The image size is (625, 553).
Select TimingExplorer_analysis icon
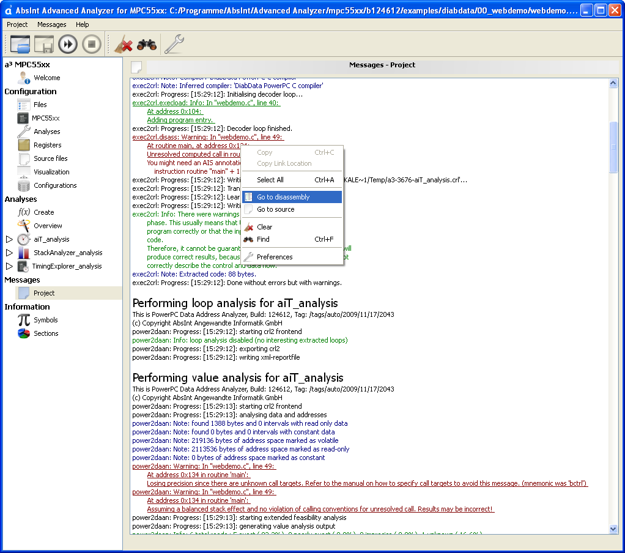[23, 266]
